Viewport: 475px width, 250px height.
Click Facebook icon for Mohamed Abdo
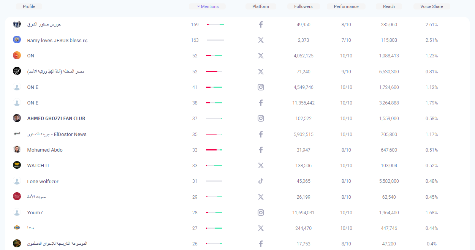pos(261,150)
